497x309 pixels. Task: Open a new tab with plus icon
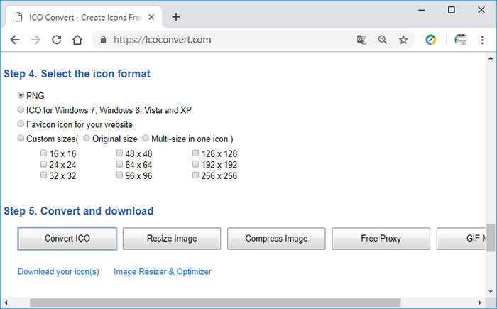pos(176,17)
